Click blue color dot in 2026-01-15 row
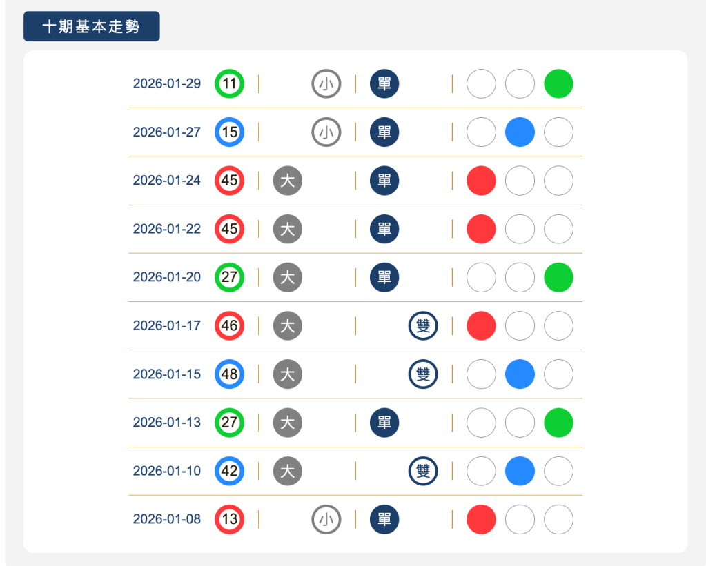The image size is (706, 566). coord(520,374)
